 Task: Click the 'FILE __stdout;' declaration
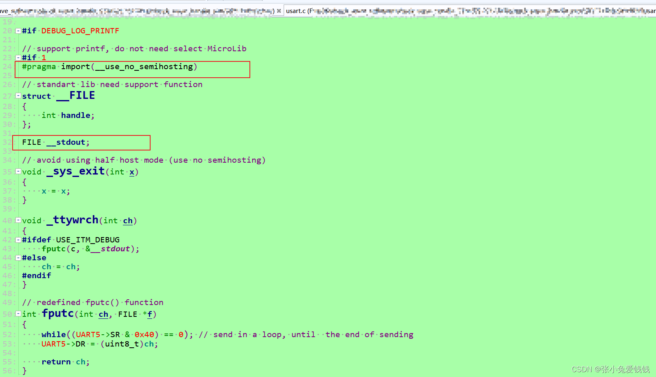pyautogui.click(x=56, y=142)
